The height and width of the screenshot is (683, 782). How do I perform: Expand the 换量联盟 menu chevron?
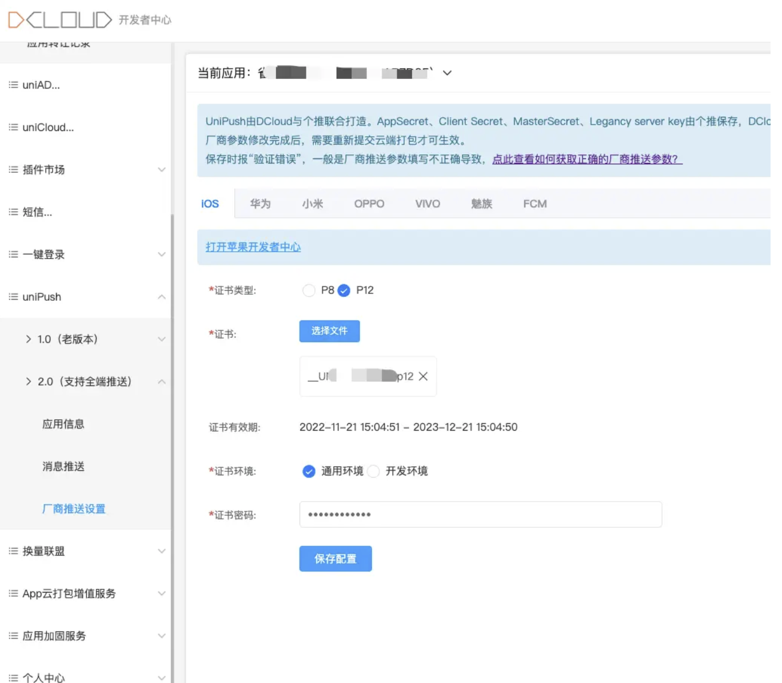162,551
